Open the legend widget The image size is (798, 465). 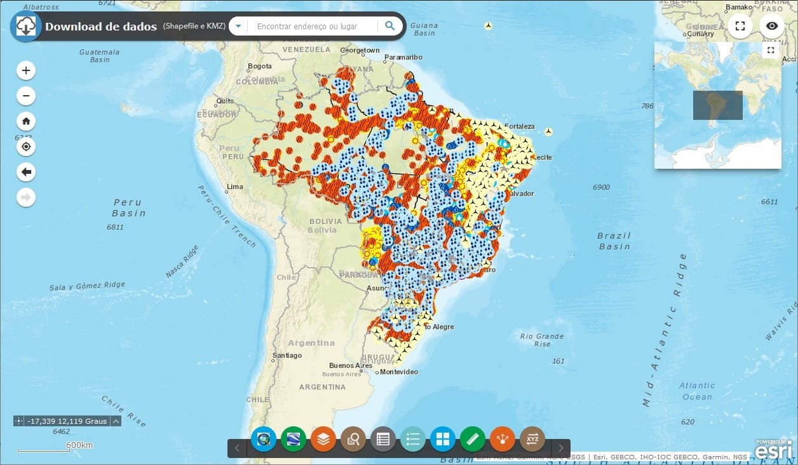pos(413,439)
